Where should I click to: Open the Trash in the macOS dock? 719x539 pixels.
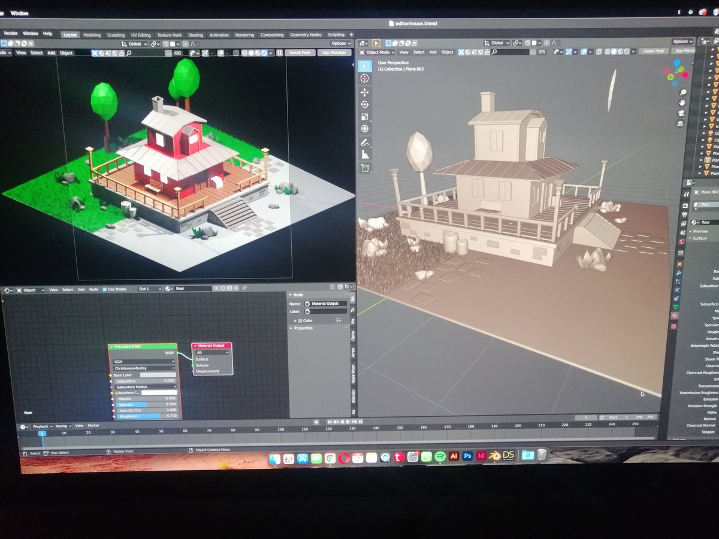[542, 455]
